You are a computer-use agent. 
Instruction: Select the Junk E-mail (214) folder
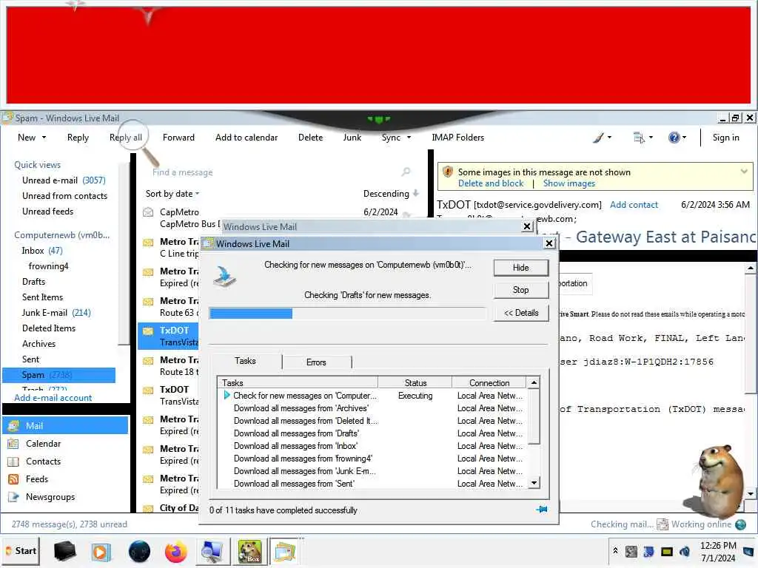[56, 313]
